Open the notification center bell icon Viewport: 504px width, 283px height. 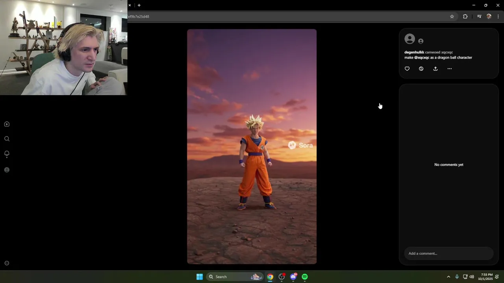[x=497, y=277]
